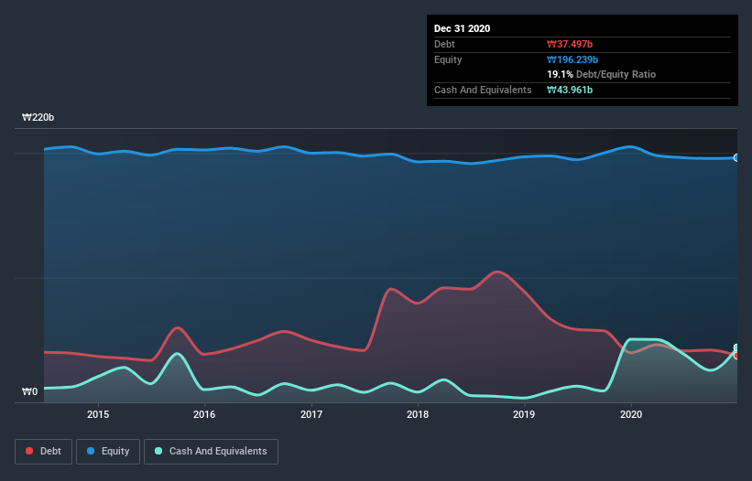Click the 2015 x-axis label
Image resolution: width=752 pixels, height=481 pixels.
[x=98, y=414]
